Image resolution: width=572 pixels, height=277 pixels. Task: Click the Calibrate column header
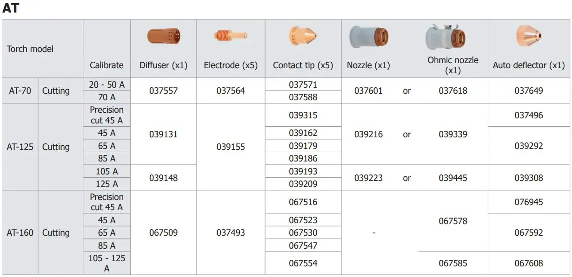click(x=106, y=65)
